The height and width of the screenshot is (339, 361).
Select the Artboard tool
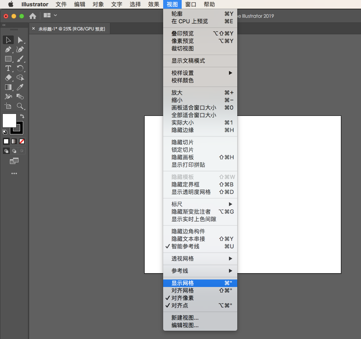8,106
